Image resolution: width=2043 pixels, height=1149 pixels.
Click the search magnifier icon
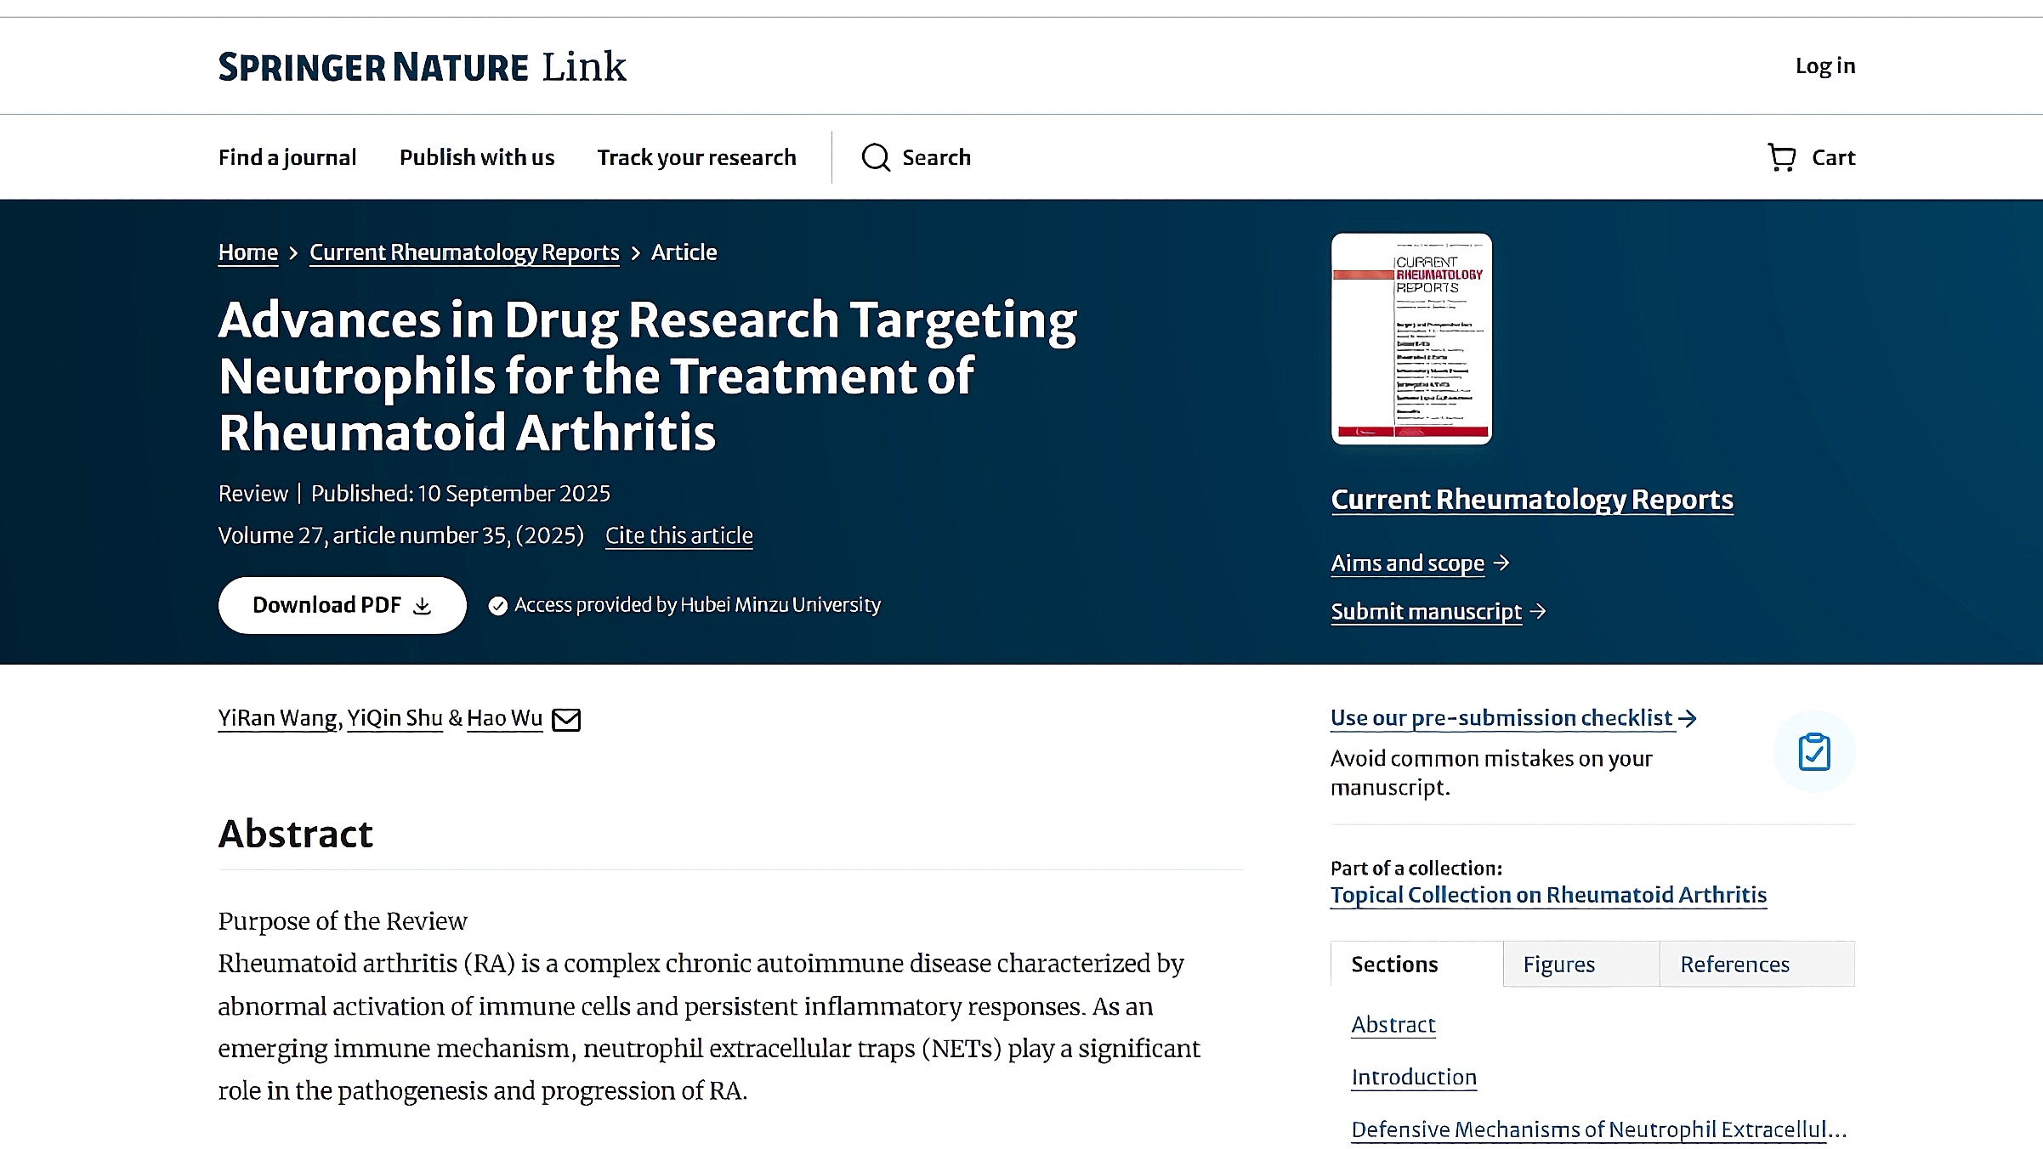click(876, 157)
